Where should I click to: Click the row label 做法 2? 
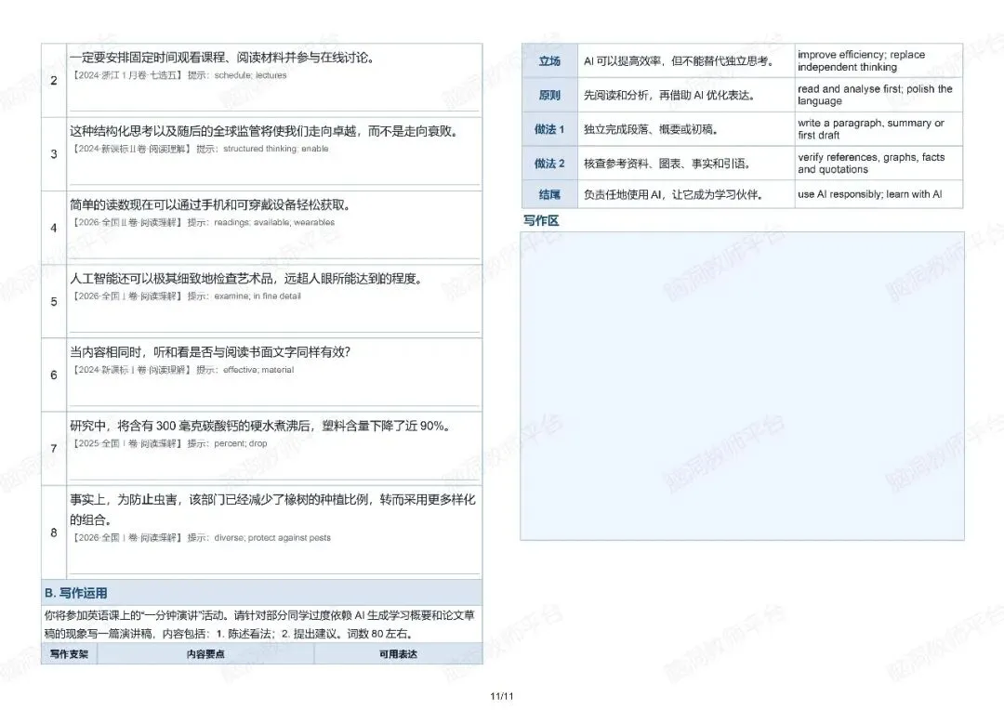[549, 164]
